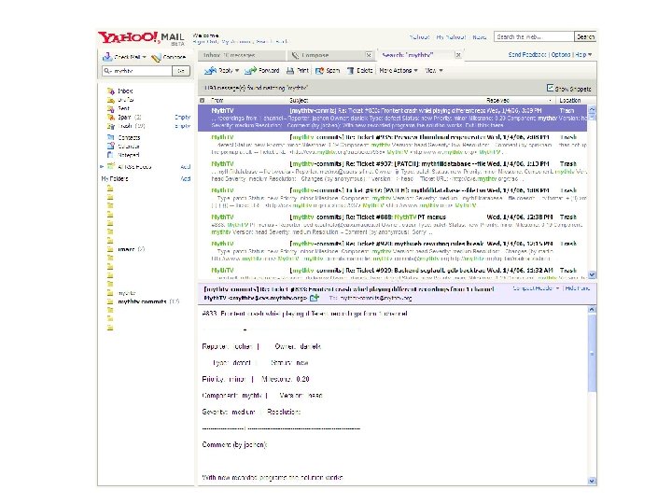The height and width of the screenshot is (504, 672).
Task: Sort by the Location column header
Action: tap(570, 100)
